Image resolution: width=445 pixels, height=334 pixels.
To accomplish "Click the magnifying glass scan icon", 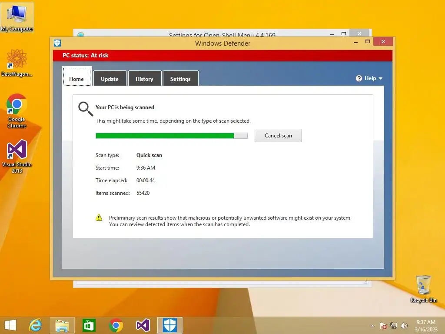I will [x=86, y=109].
